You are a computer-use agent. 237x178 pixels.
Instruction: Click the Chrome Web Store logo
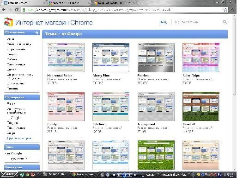(8, 22)
